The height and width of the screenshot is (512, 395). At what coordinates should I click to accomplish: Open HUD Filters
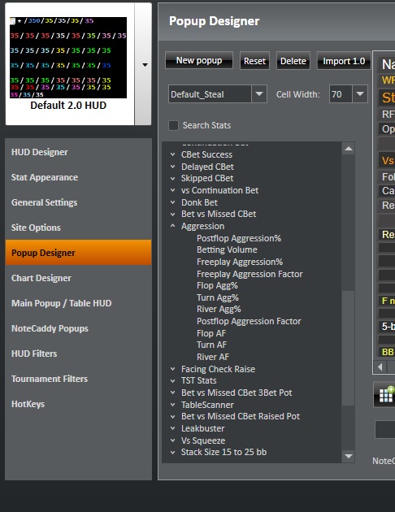[78, 354]
